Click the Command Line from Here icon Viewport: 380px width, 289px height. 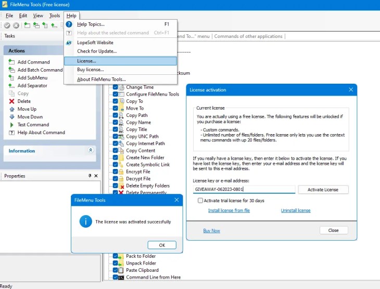click(121, 278)
